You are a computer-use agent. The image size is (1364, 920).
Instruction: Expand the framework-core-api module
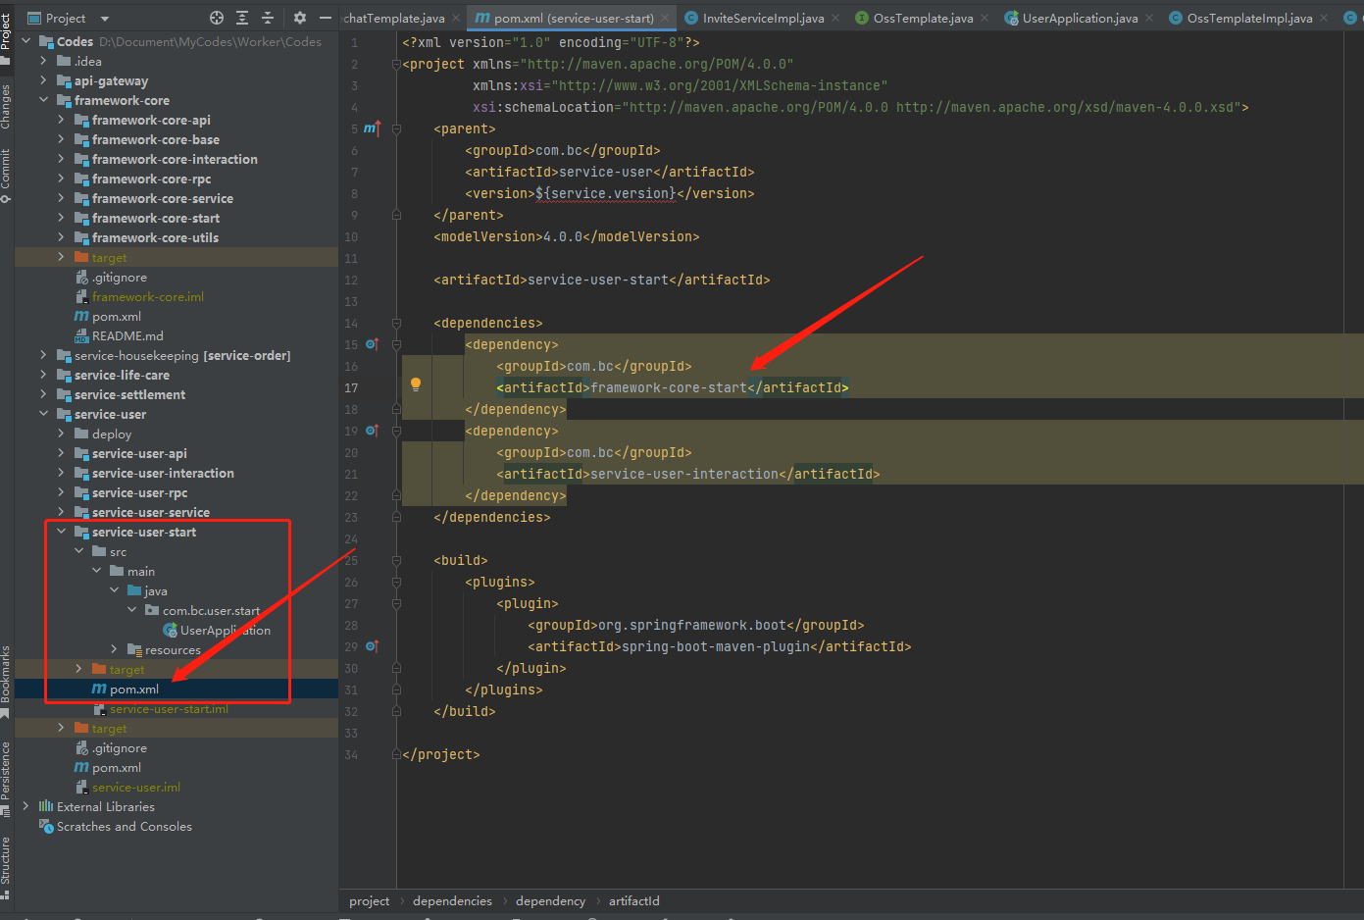coord(62,120)
